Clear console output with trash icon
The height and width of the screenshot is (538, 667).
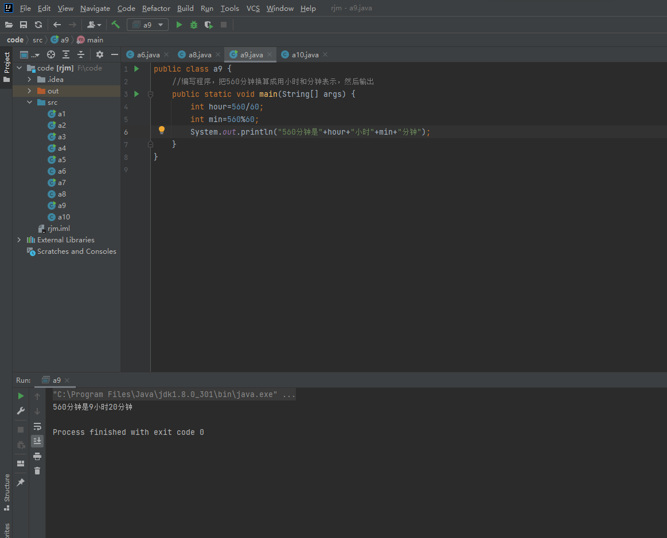(37, 470)
